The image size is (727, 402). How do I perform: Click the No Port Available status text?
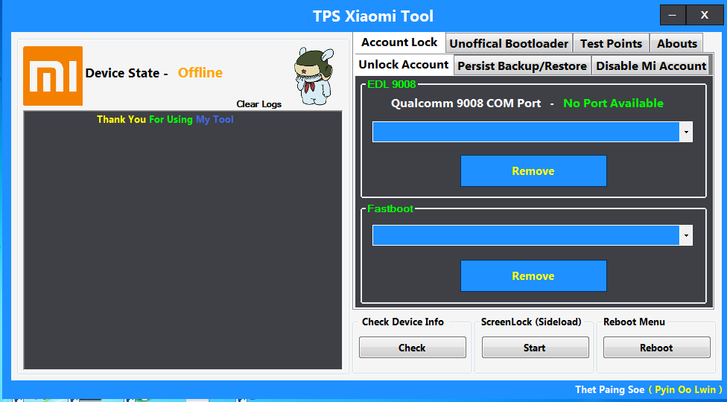pos(613,103)
